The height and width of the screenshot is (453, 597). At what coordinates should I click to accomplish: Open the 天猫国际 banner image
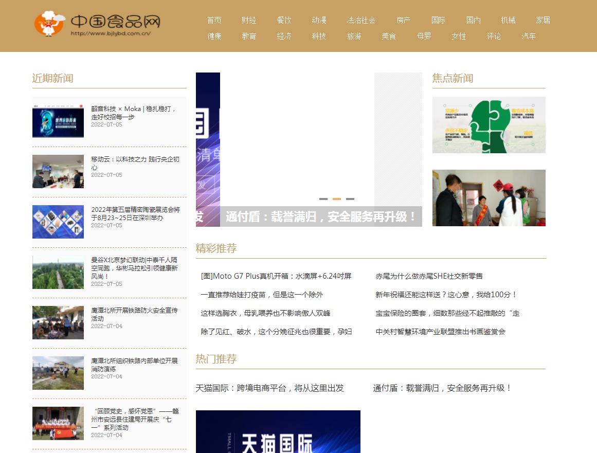point(278,432)
